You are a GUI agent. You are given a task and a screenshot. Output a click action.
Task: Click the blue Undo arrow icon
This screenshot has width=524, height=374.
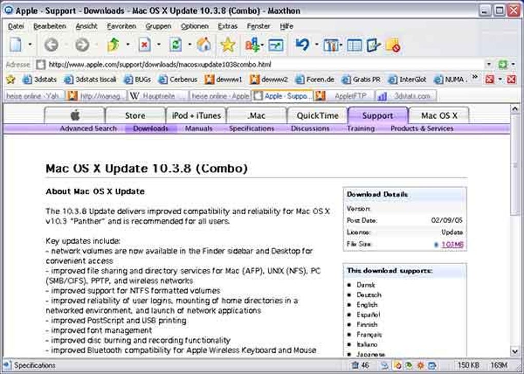[x=303, y=45]
